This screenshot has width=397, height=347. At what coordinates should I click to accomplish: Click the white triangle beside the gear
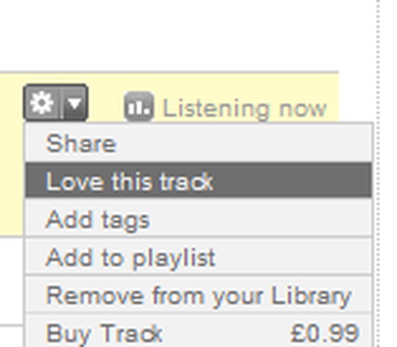tap(74, 103)
